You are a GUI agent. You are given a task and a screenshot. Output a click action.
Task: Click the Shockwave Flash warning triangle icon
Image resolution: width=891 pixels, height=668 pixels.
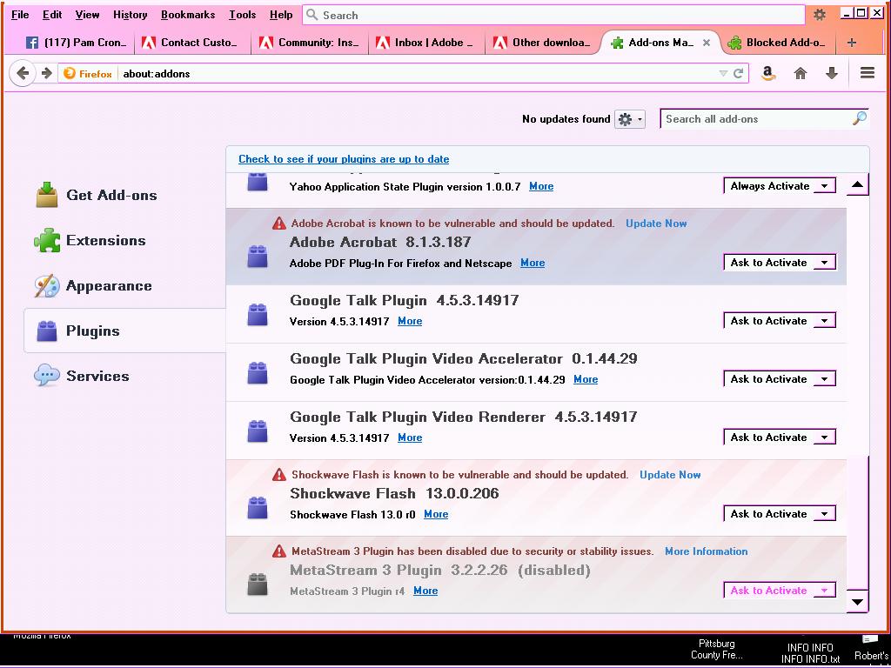[x=279, y=475]
